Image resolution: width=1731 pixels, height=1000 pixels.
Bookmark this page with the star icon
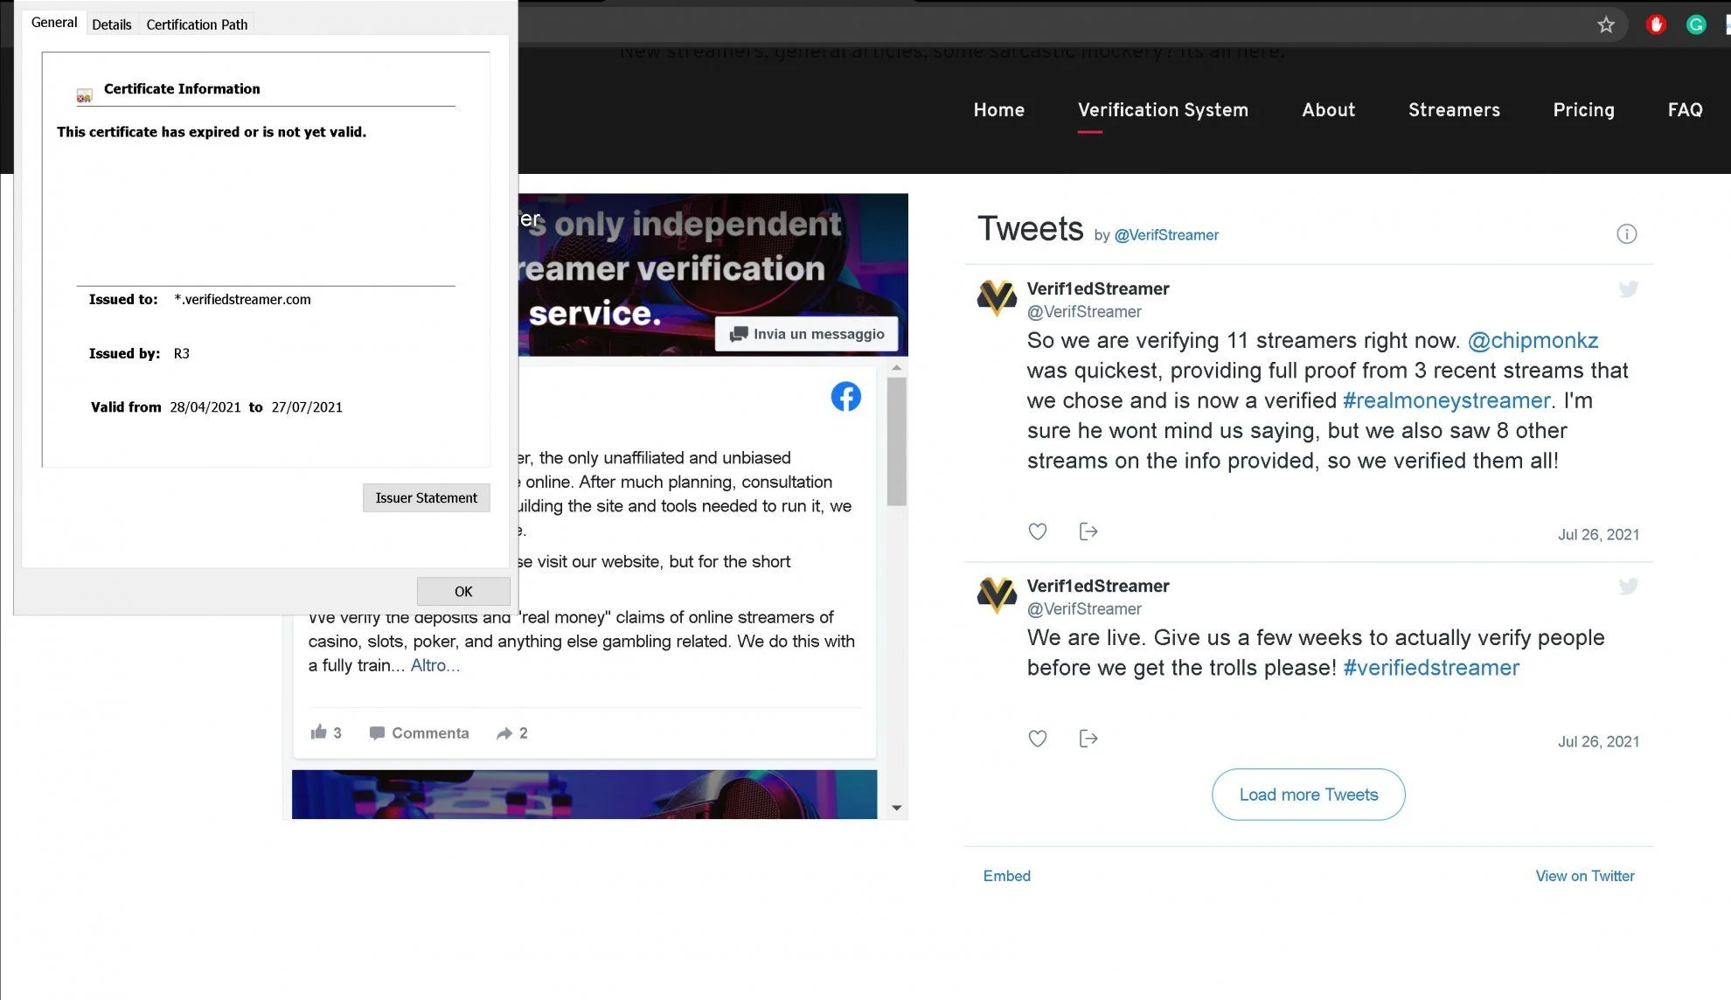point(1606,24)
